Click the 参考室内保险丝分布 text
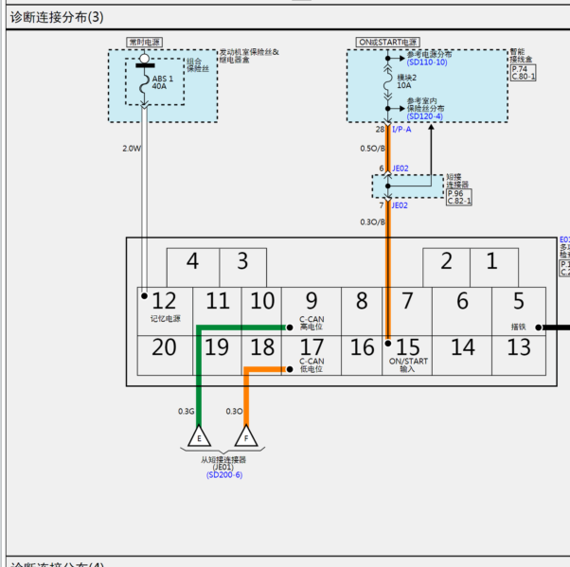The image size is (570, 567). (425, 105)
